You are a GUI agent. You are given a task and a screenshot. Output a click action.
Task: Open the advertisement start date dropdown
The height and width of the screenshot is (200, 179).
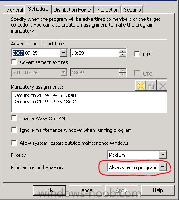pos(63,53)
